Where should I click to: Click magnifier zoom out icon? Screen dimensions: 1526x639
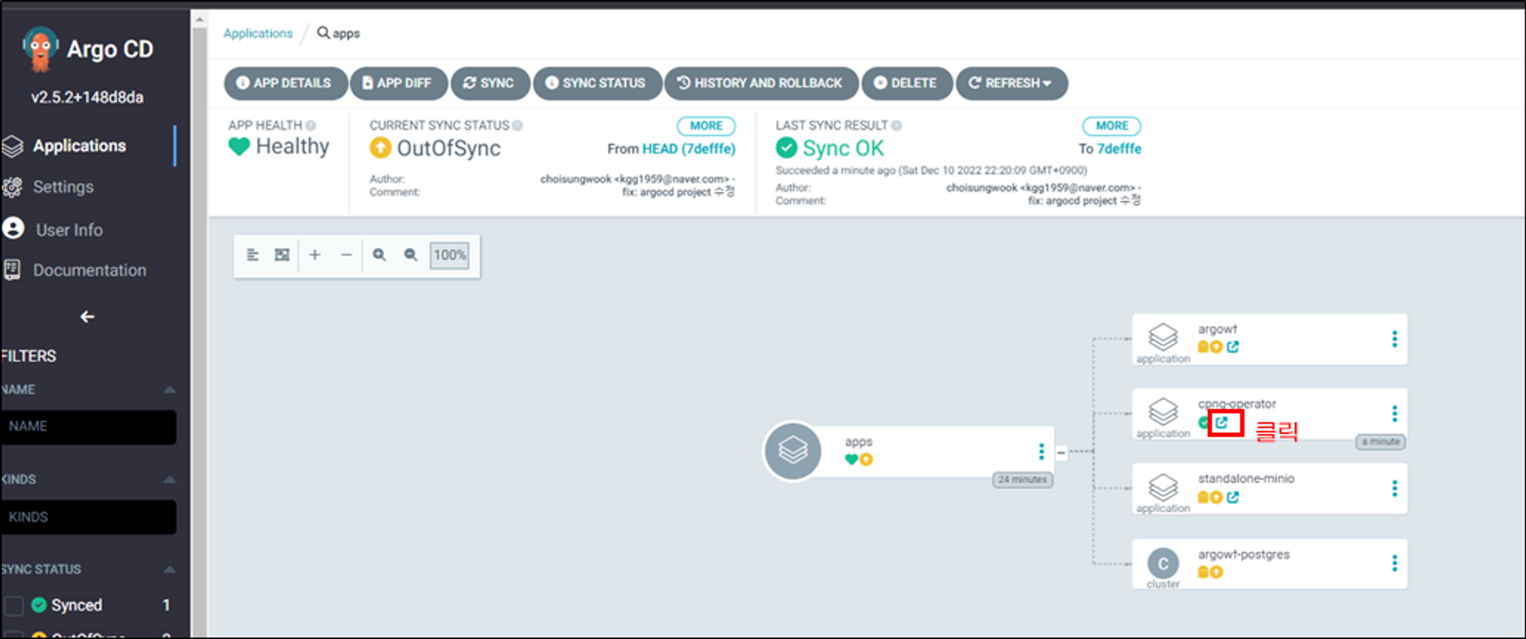click(410, 255)
